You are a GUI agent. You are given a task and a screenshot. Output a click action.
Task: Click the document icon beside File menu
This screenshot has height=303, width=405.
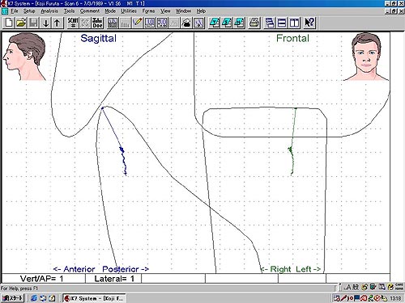tap(5, 11)
